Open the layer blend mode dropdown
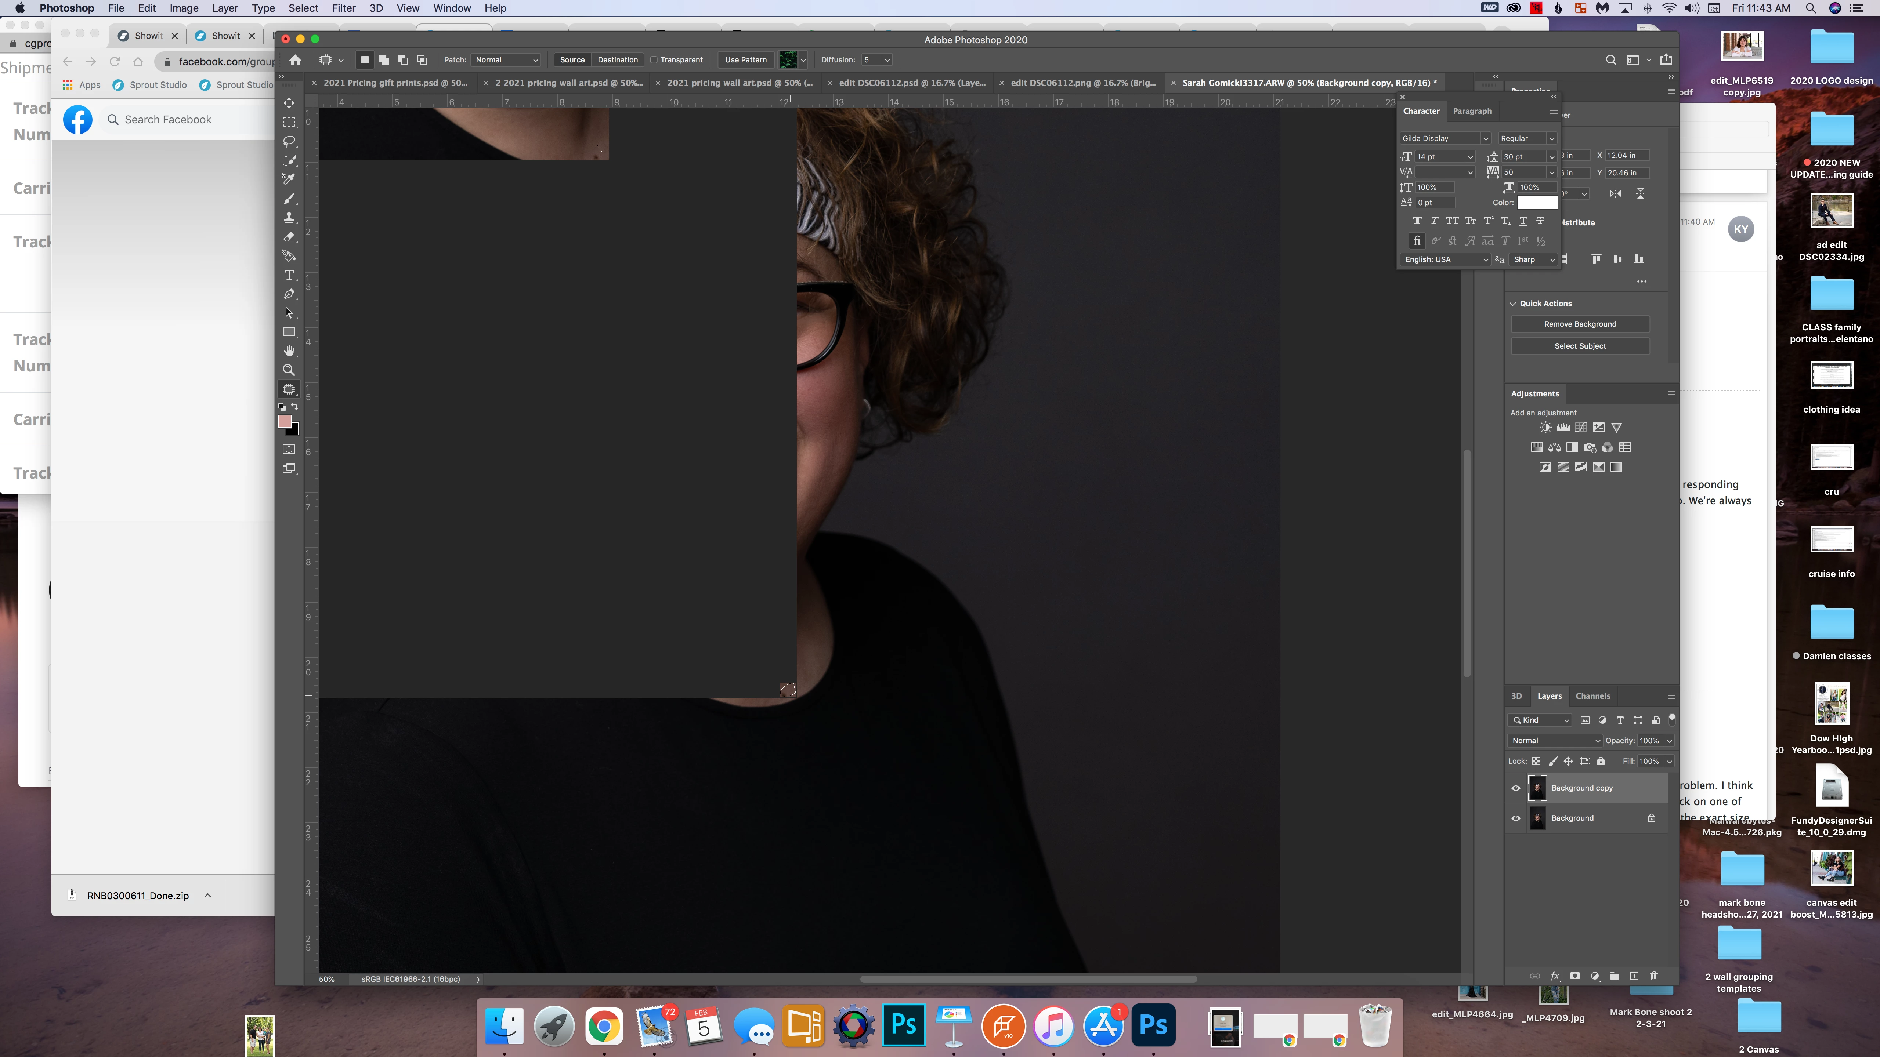1880x1057 pixels. coord(1555,740)
